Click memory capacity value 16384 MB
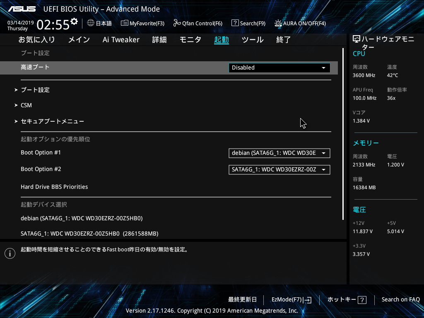This screenshot has width=424, height=318. click(364, 188)
